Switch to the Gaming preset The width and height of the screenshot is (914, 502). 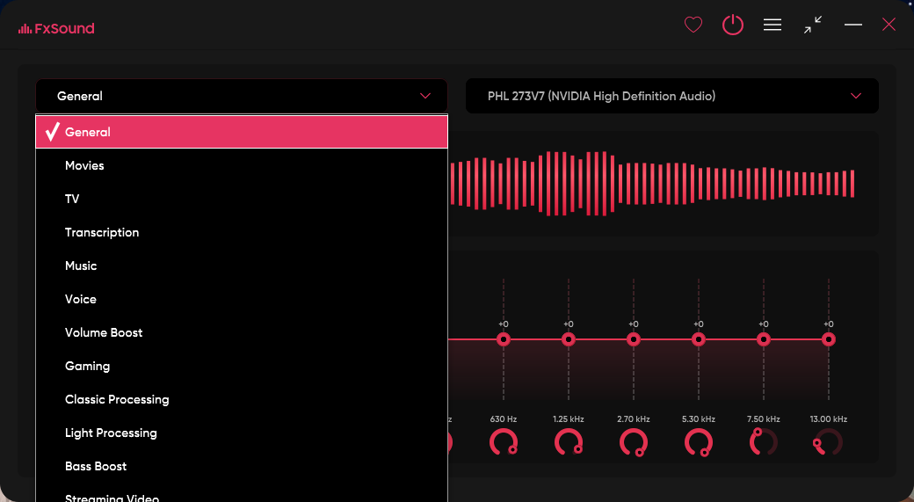point(87,366)
